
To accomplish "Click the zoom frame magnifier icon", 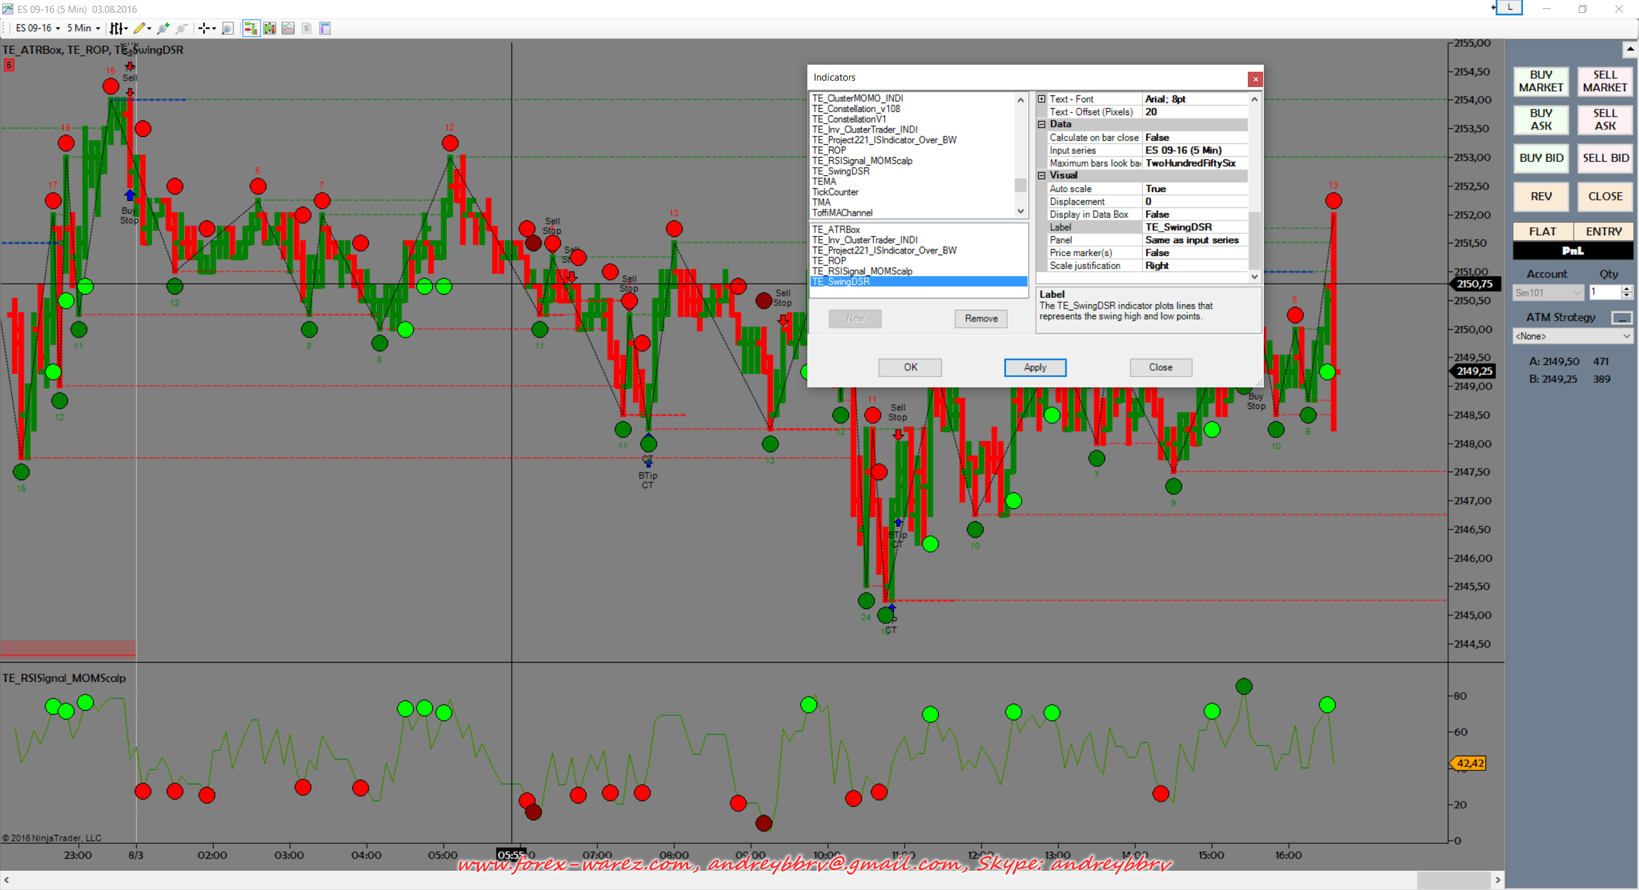I will (x=227, y=28).
